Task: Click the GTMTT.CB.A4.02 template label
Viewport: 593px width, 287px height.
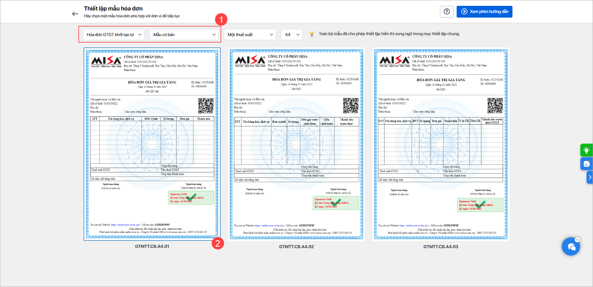Action: 296,247
